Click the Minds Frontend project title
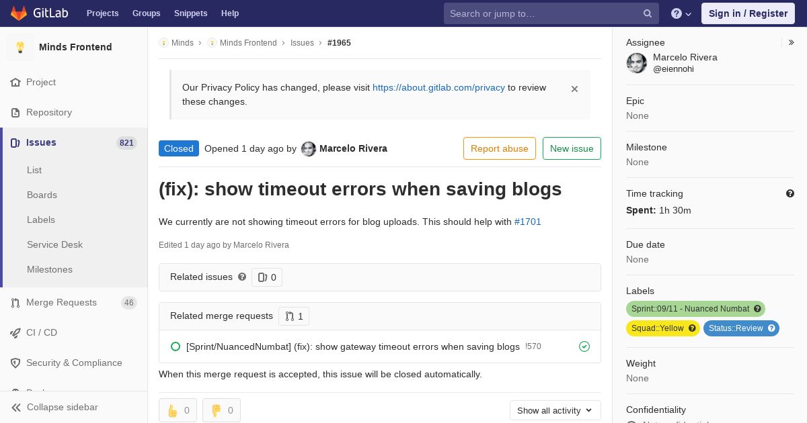Screen dimensions: 807x423 [75, 47]
